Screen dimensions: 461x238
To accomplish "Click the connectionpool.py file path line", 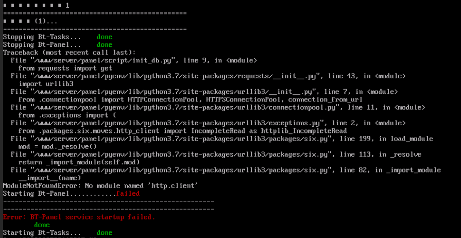I will pos(218,107).
